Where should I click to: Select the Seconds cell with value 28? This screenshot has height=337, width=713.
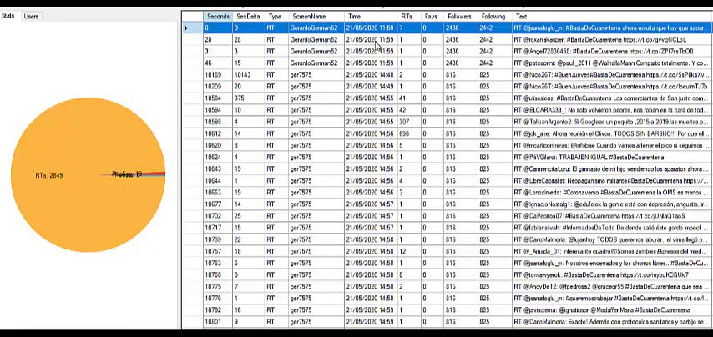coord(218,39)
